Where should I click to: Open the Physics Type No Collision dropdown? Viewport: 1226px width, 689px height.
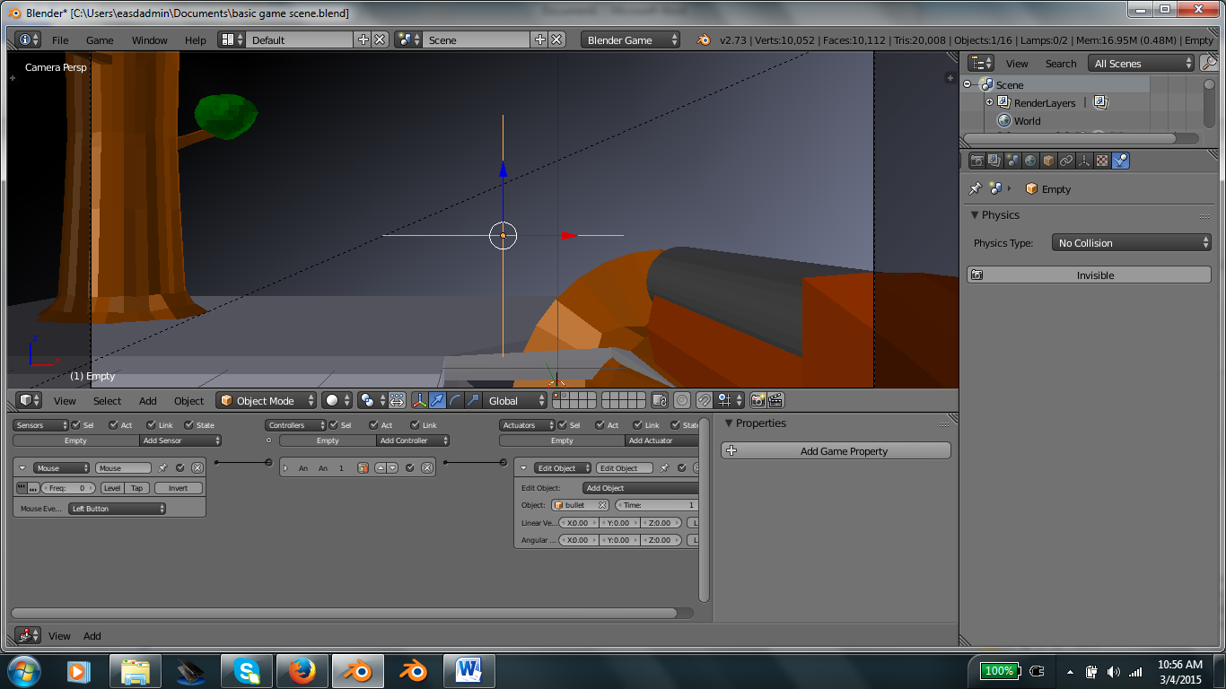[x=1131, y=243]
